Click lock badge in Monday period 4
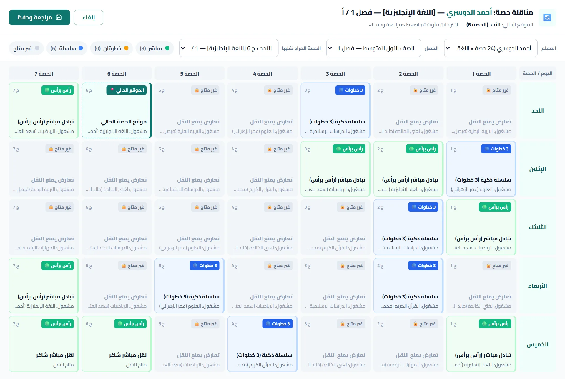 (x=278, y=149)
